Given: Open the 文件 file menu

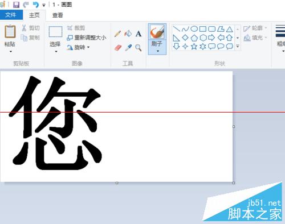Looking at the screenshot, I should [11, 15].
